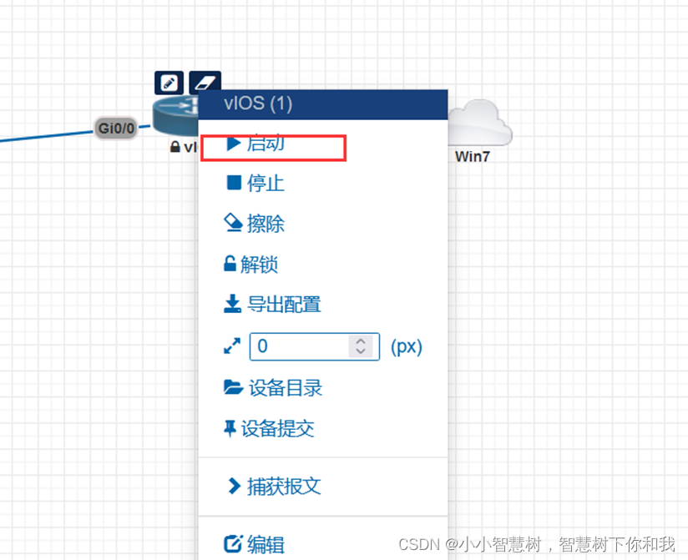Click the size pixel input field
The width and height of the screenshot is (688, 560).
click(314, 346)
